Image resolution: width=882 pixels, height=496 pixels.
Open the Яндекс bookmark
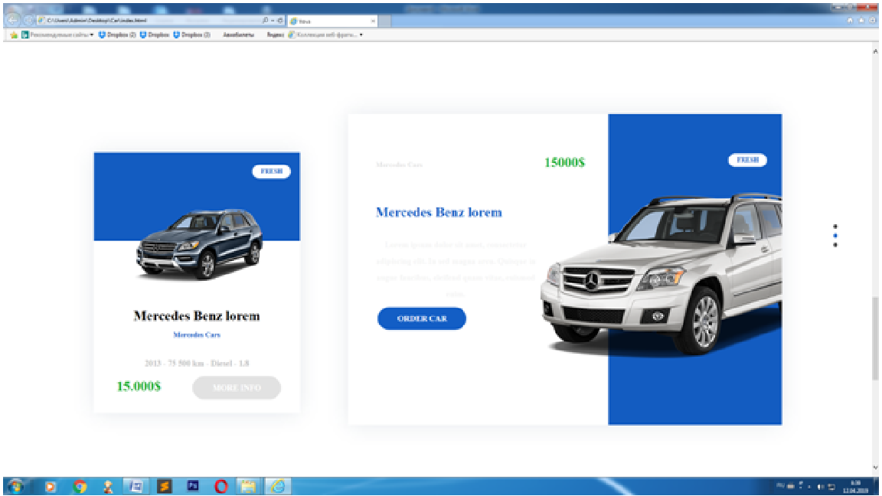pos(275,35)
